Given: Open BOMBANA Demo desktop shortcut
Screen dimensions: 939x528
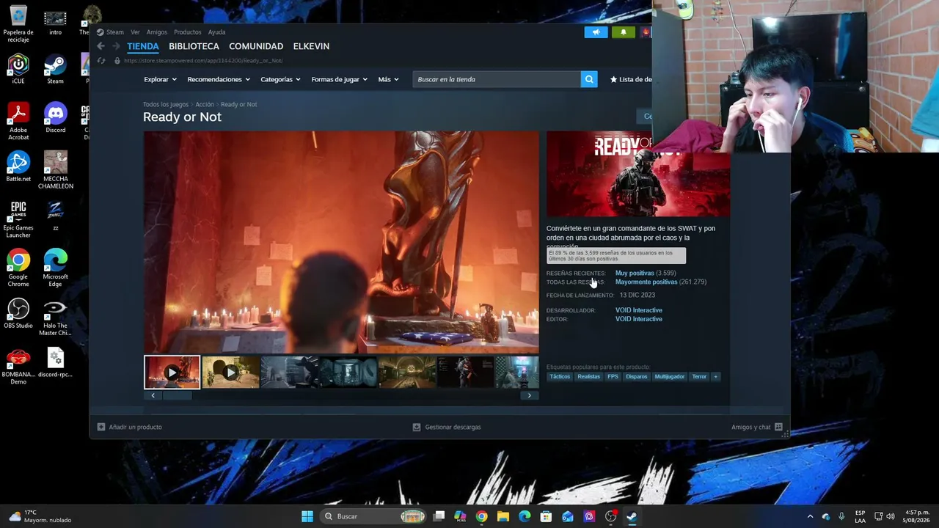Looking at the screenshot, I should 18,367.
